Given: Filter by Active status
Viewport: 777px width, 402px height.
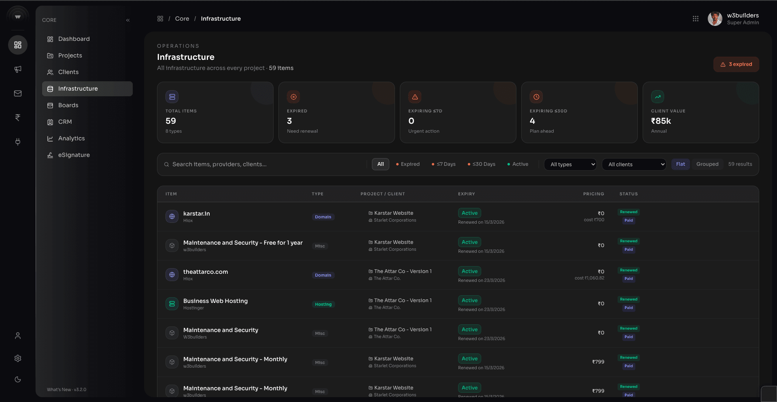Looking at the screenshot, I should (x=518, y=164).
